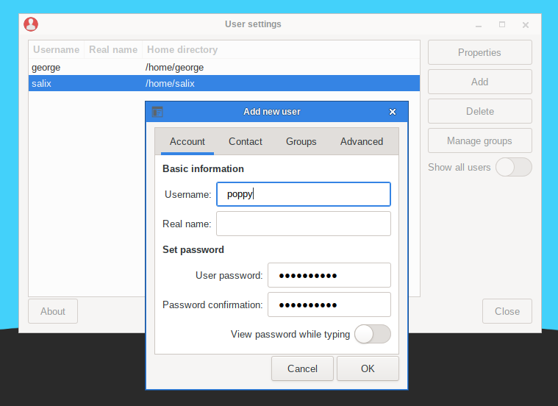
Task: Click the User settings app icon
Action: (x=31, y=24)
